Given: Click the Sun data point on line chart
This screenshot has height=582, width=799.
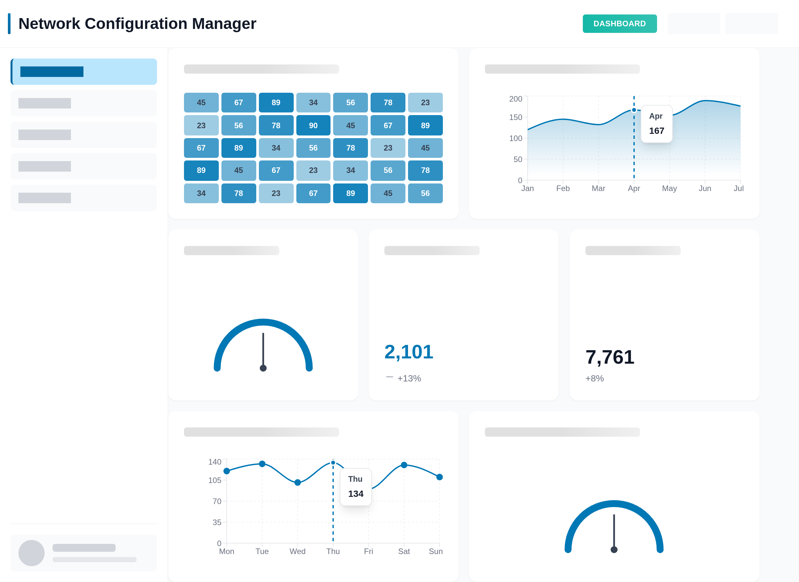Looking at the screenshot, I should 439,477.
